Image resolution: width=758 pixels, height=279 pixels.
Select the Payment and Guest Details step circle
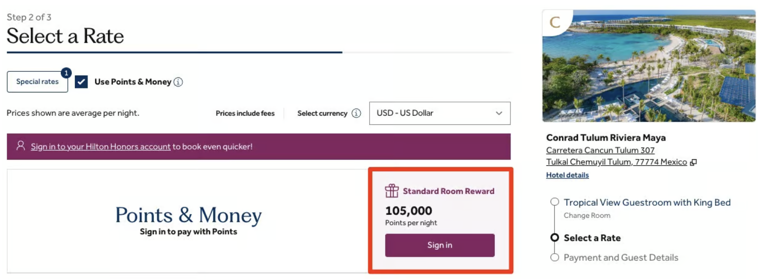pos(555,257)
